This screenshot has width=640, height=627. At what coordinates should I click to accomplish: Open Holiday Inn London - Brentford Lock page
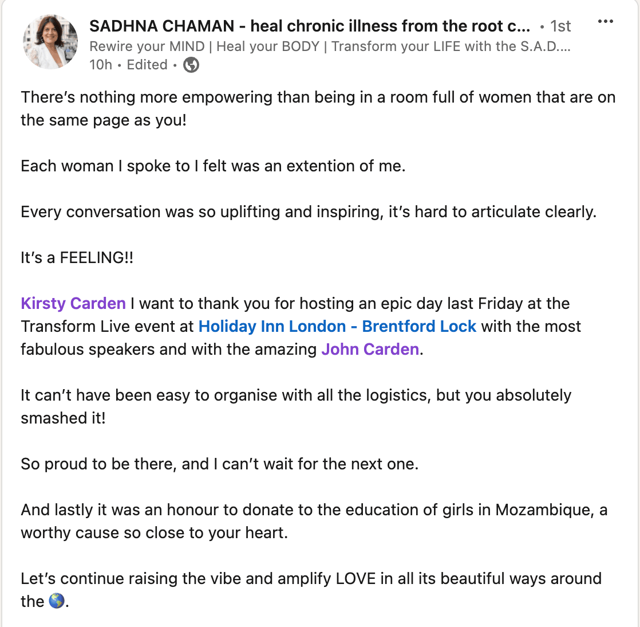tap(337, 326)
